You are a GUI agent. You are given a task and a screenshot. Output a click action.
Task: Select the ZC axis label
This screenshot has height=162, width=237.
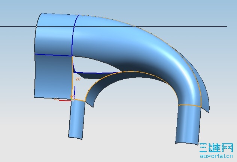pos(78,79)
